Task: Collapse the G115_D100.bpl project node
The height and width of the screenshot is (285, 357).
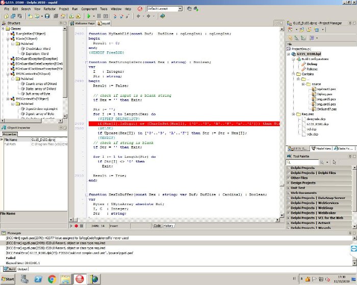Action: pyautogui.click(x=289, y=54)
